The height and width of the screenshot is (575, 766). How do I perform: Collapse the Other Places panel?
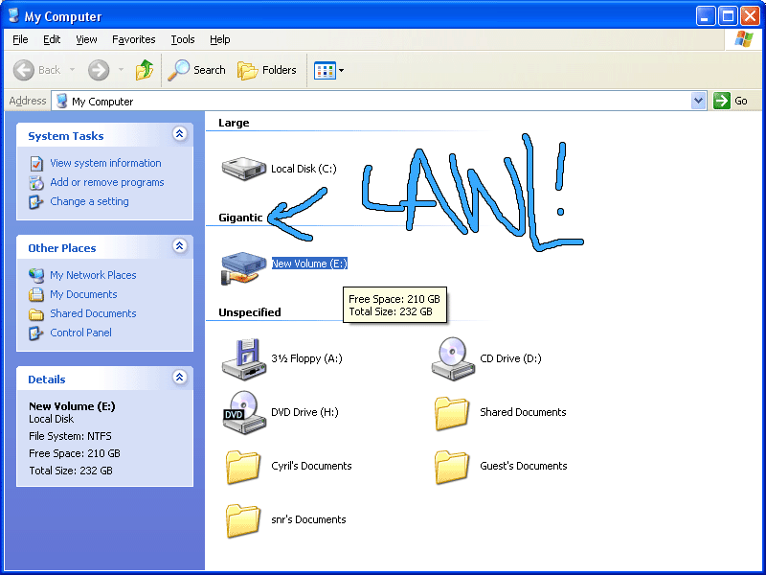coord(179,246)
